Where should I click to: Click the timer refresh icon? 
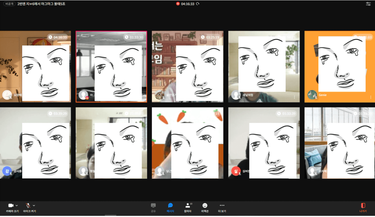tap(198, 4)
